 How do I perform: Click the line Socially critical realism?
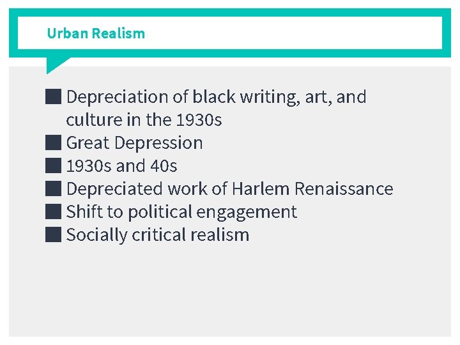(158, 235)
